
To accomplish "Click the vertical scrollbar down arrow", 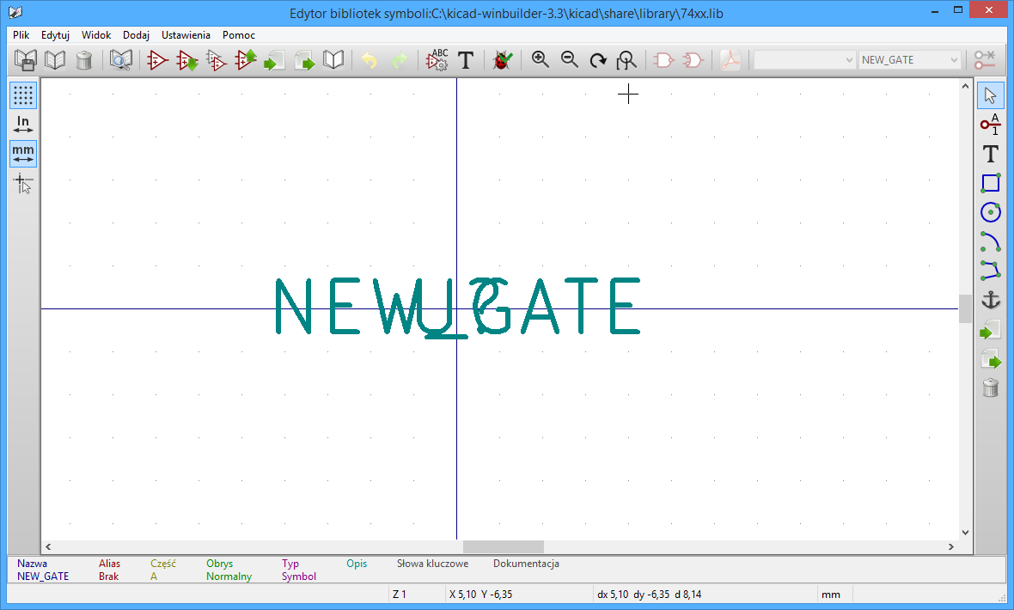I will click(965, 533).
